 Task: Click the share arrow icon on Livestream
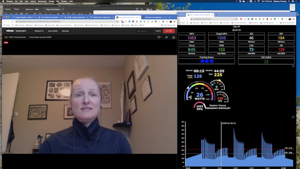coord(166,37)
